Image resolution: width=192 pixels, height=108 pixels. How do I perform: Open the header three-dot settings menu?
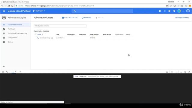pos(184,11)
